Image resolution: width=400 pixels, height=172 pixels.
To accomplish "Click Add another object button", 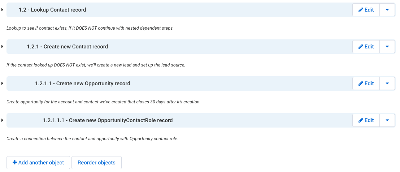I will point(38,163).
